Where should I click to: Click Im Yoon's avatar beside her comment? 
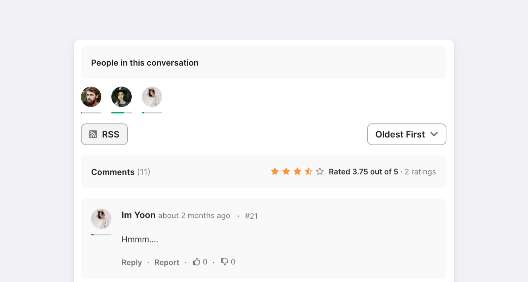pos(101,219)
